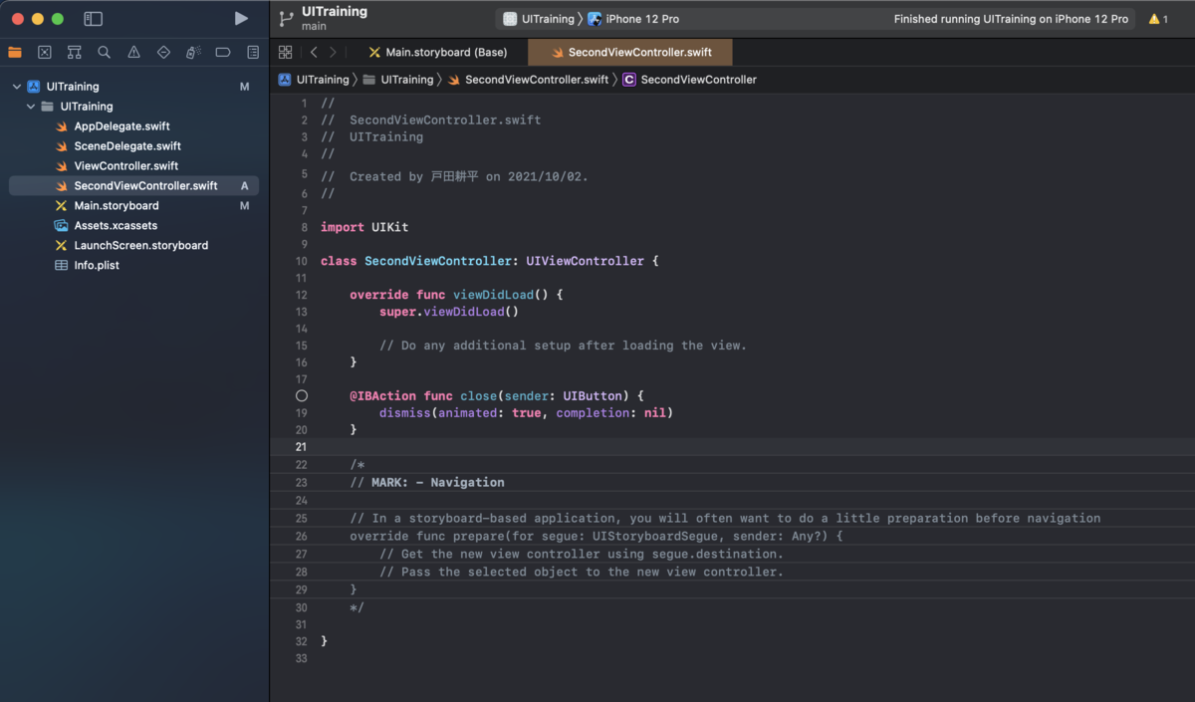The image size is (1195, 702).
Task: Open the Report navigator icon
Action: click(x=253, y=52)
